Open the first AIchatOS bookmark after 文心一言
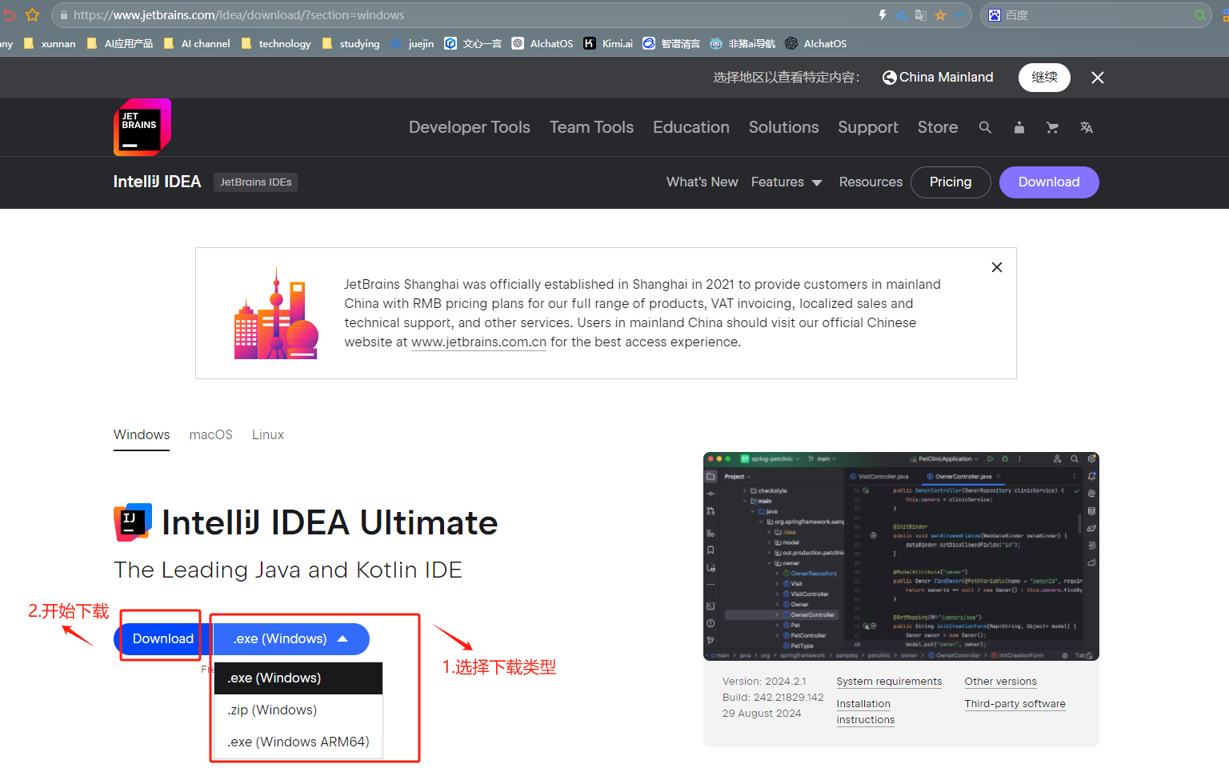 click(x=542, y=43)
